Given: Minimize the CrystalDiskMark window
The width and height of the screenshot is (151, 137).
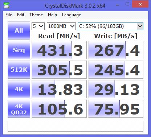Looking at the screenshot, I should click(118, 5).
